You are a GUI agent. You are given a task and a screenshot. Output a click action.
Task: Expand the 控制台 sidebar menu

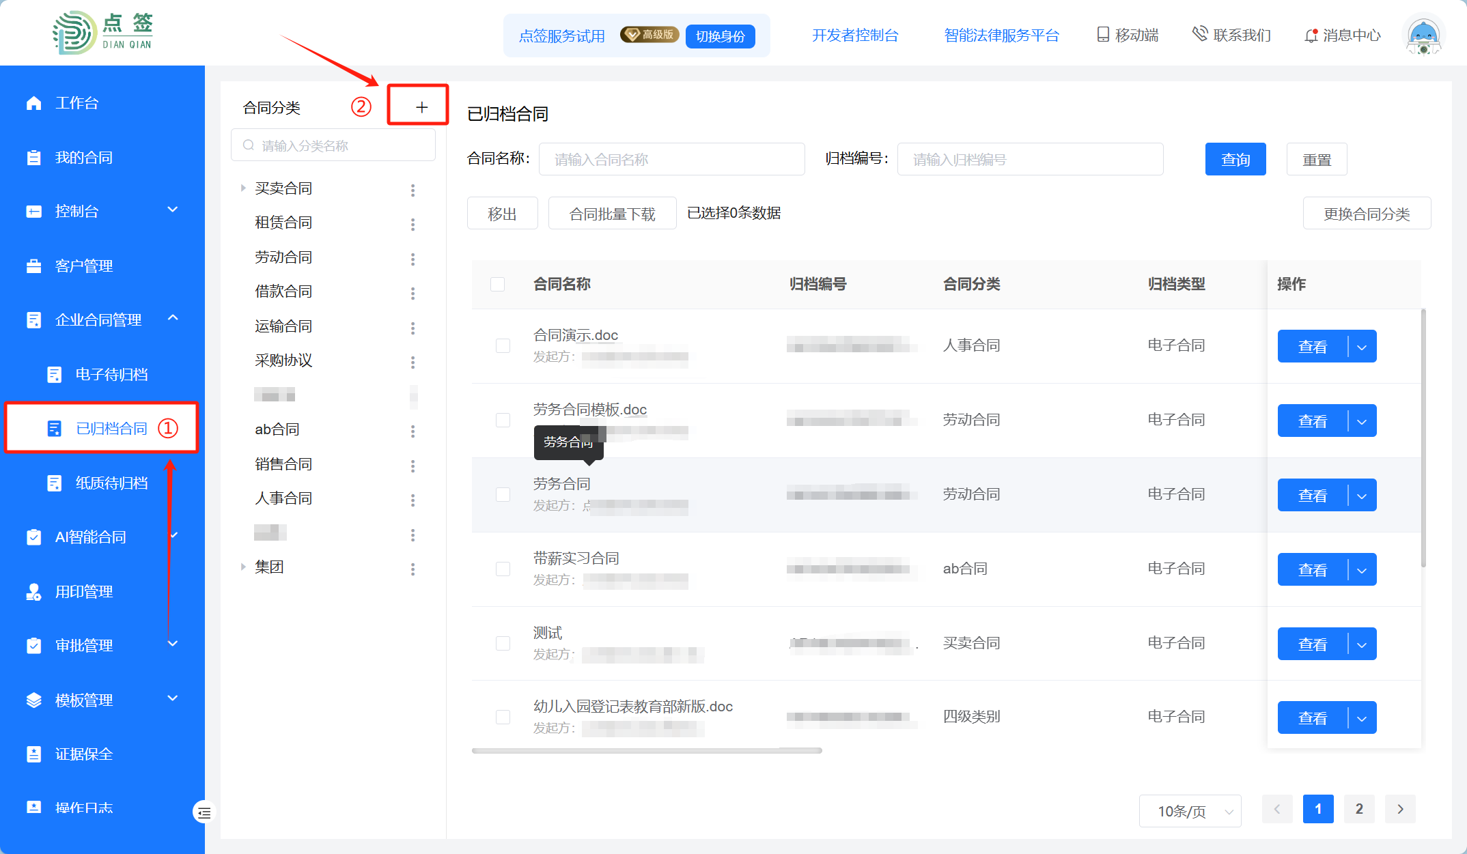point(173,210)
